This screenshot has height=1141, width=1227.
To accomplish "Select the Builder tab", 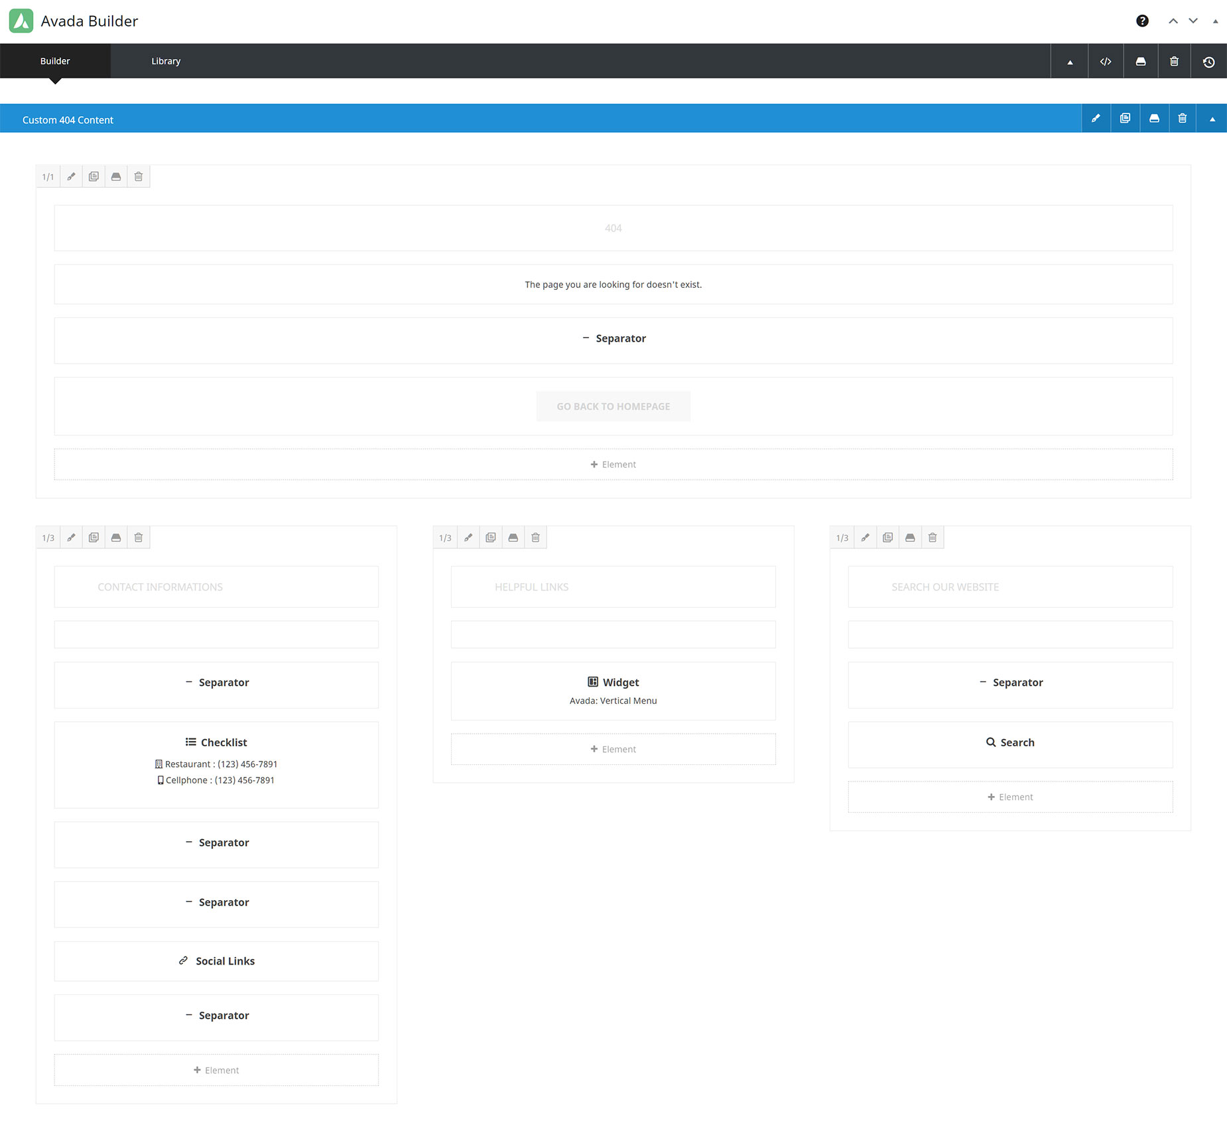I will point(55,61).
